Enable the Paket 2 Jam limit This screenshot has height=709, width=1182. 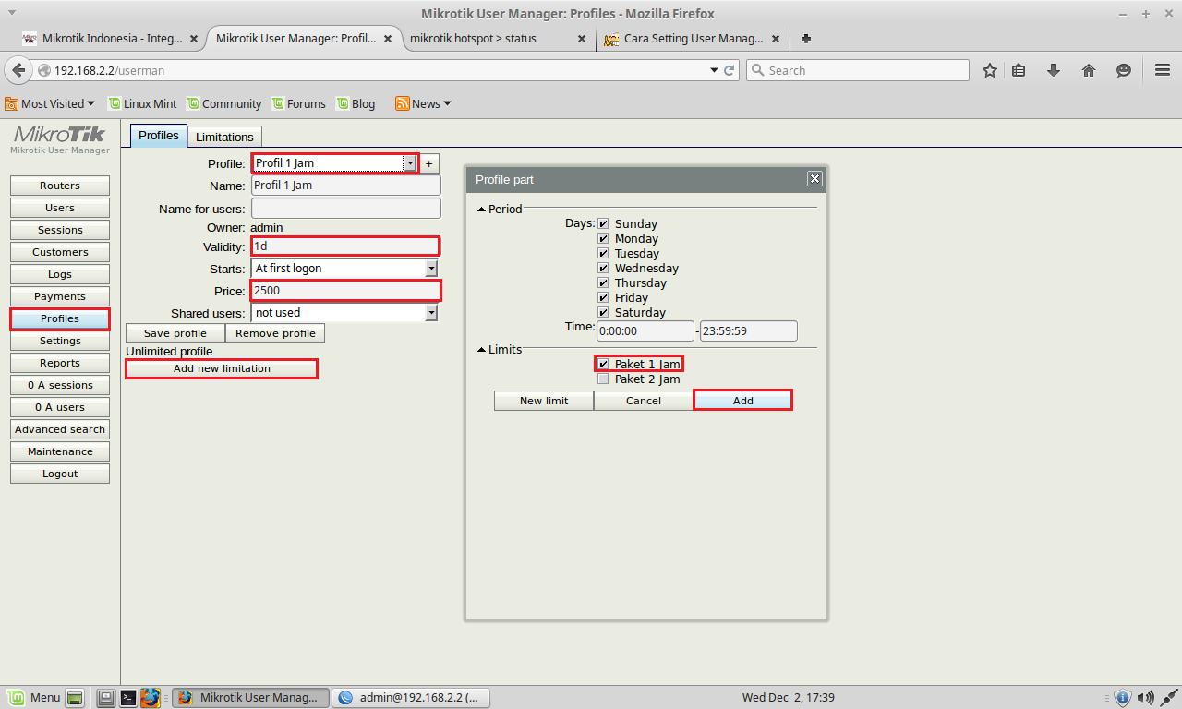(x=603, y=379)
